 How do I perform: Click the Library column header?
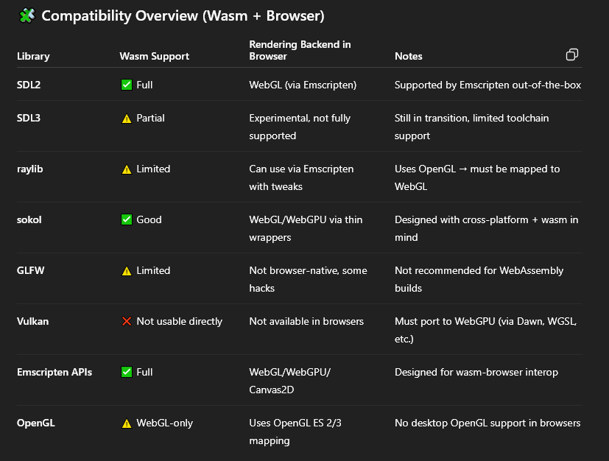[x=33, y=56]
